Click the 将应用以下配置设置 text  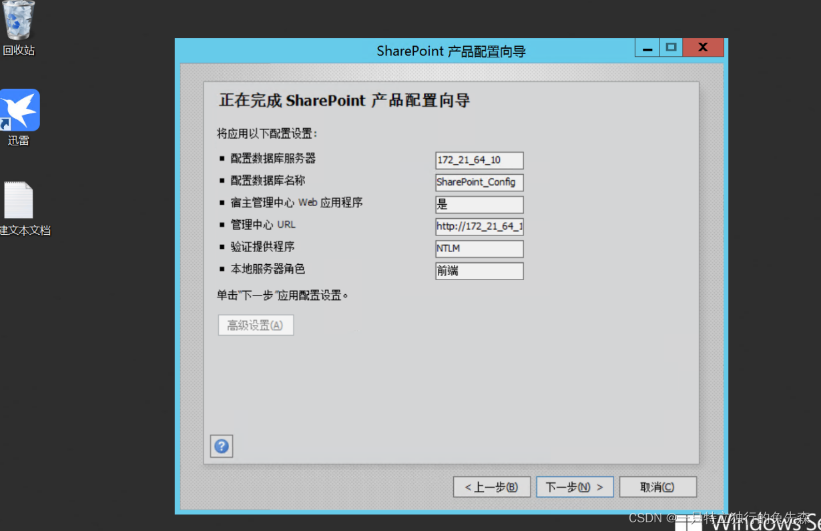click(x=268, y=133)
